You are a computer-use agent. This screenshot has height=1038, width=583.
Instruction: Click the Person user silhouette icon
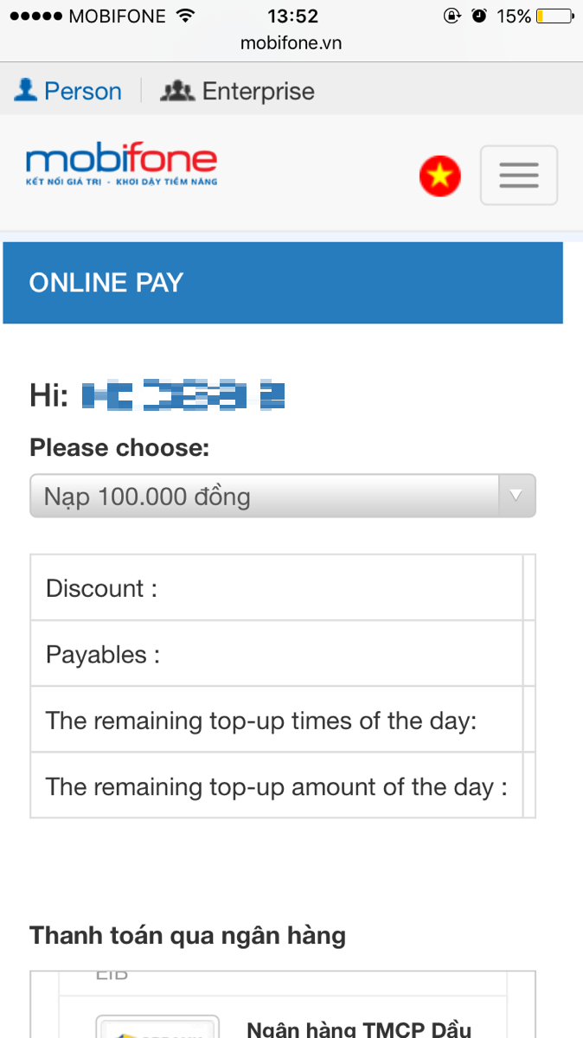pos(26,90)
